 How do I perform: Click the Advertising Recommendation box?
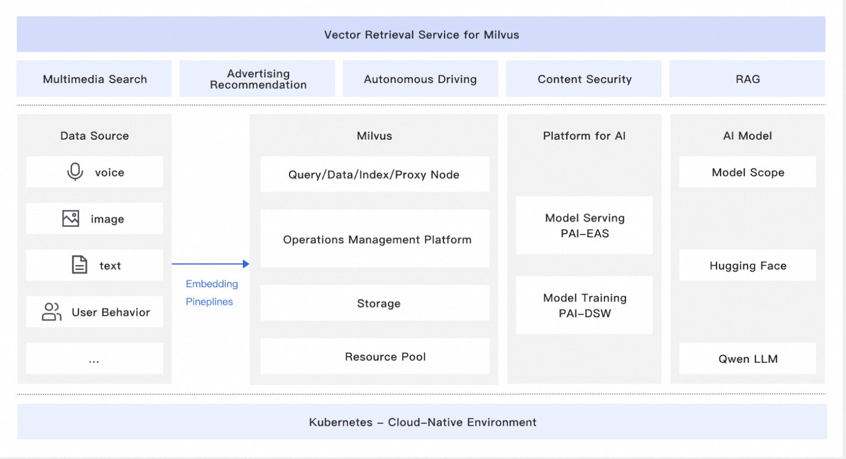point(257,79)
